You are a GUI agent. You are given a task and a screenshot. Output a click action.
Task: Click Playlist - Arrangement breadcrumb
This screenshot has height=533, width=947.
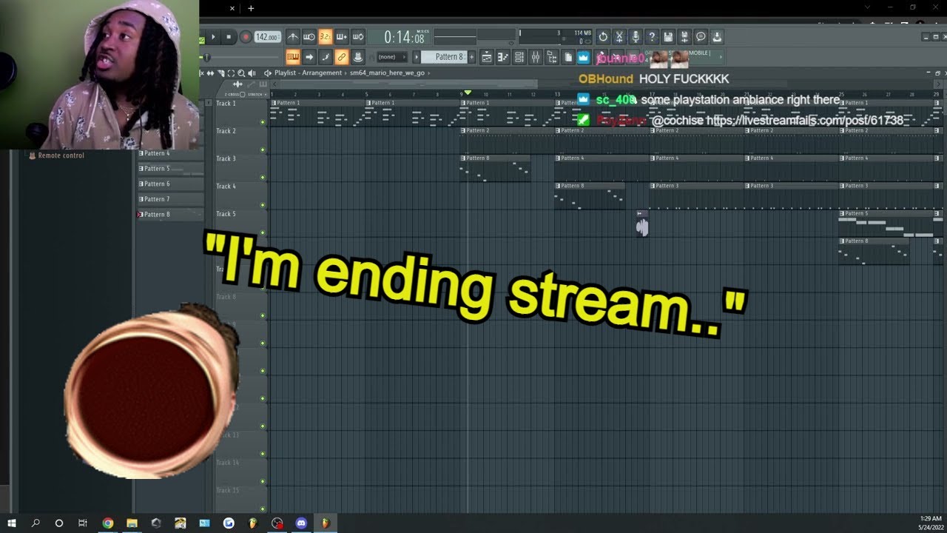tap(308, 73)
